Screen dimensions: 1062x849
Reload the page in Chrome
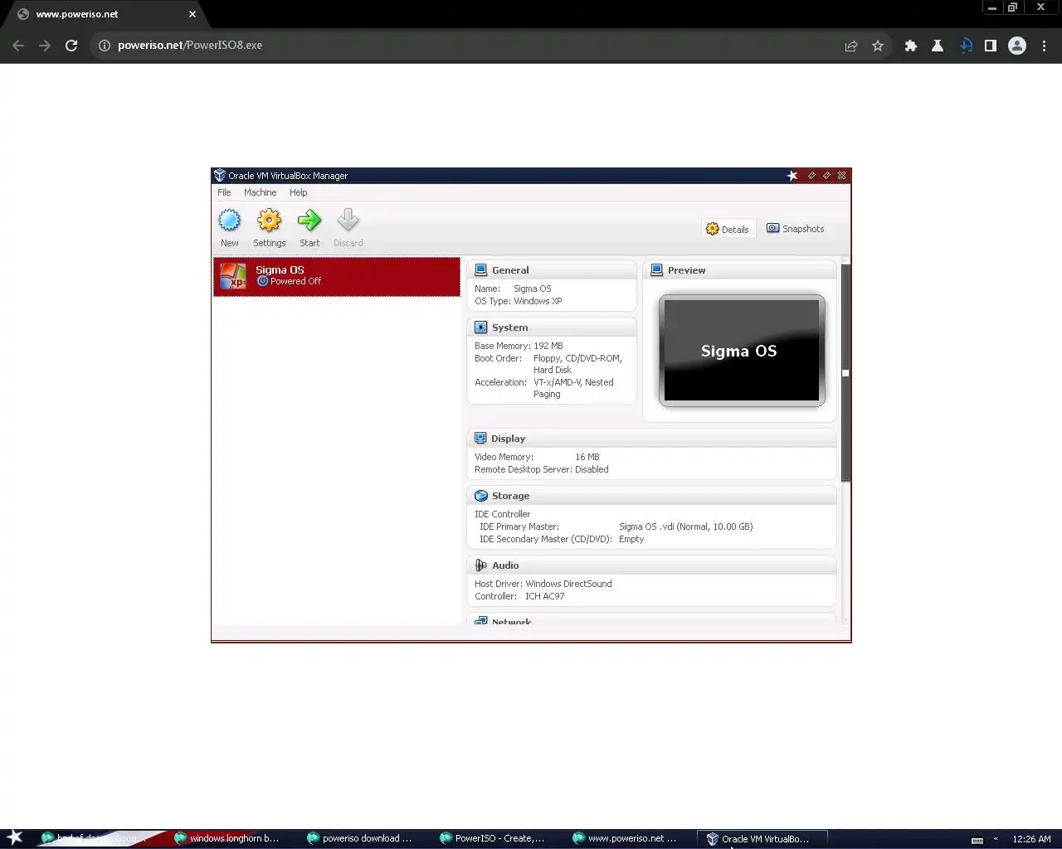coord(71,46)
